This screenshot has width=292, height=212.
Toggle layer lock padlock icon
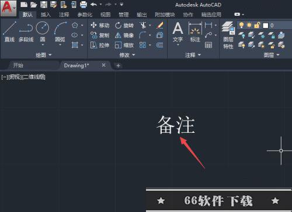point(257,25)
